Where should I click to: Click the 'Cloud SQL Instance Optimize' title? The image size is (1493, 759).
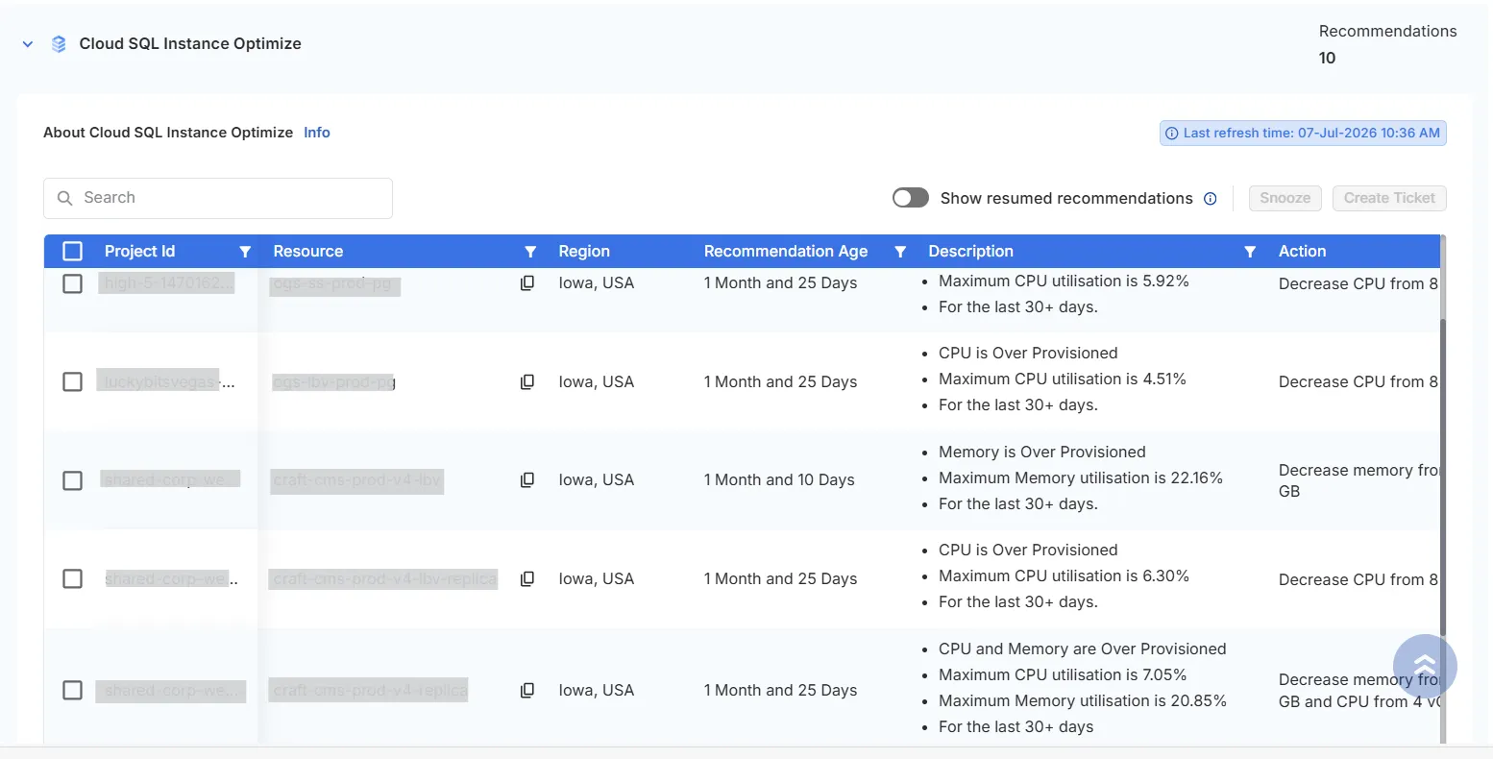click(190, 44)
